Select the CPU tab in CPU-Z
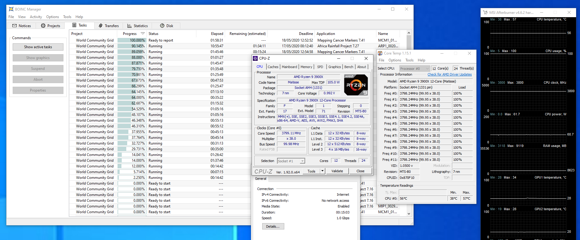The height and width of the screenshot is (240, 580). (x=260, y=67)
